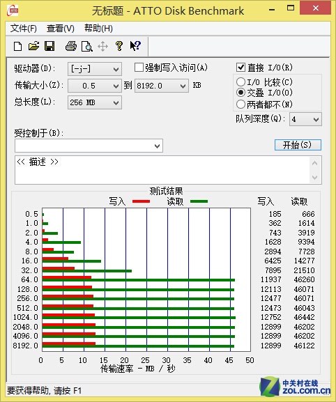Open Print Preview toolbar icon
336x402 pixels.
click(86, 47)
